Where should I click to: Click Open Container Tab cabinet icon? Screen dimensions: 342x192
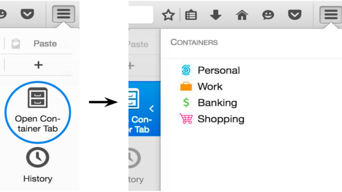38,98
